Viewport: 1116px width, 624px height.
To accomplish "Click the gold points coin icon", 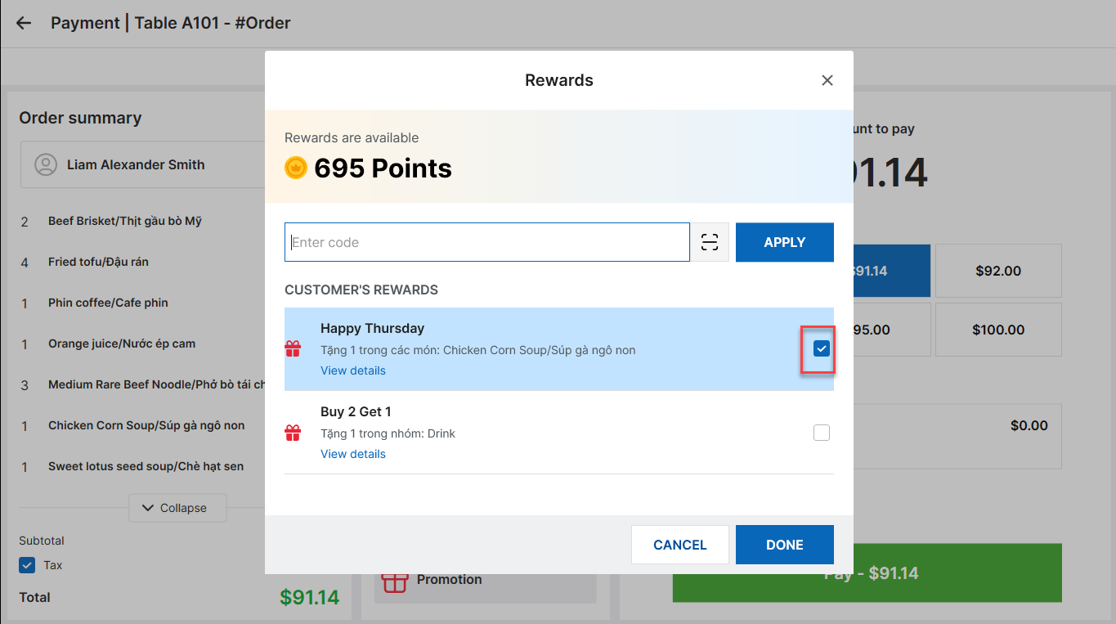I will pyautogui.click(x=296, y=168).
